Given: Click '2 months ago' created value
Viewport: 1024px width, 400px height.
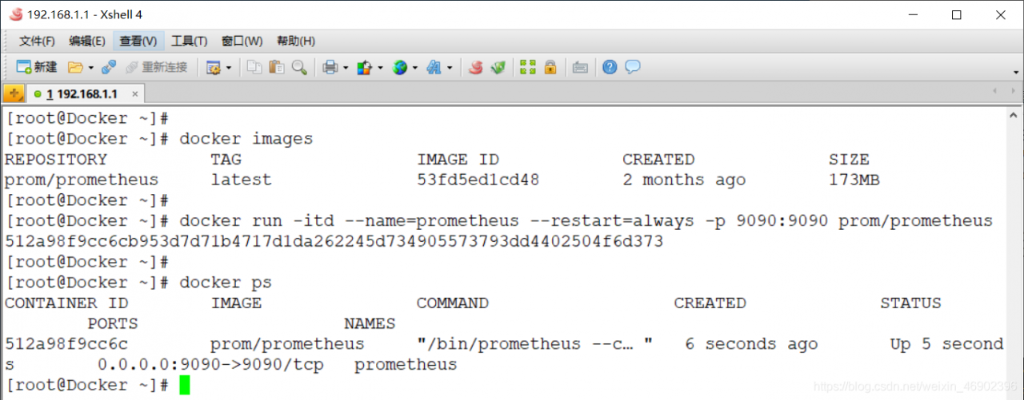Looking at the screenshot, I should pos(684,180).
